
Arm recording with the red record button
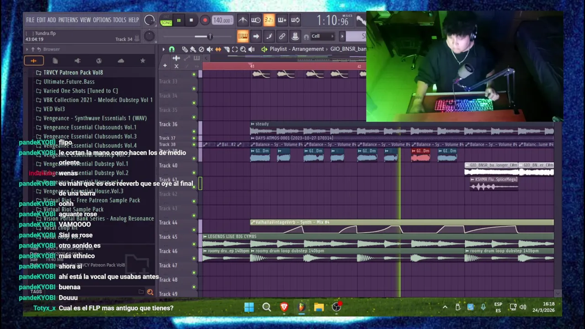[x=205, y=20]
